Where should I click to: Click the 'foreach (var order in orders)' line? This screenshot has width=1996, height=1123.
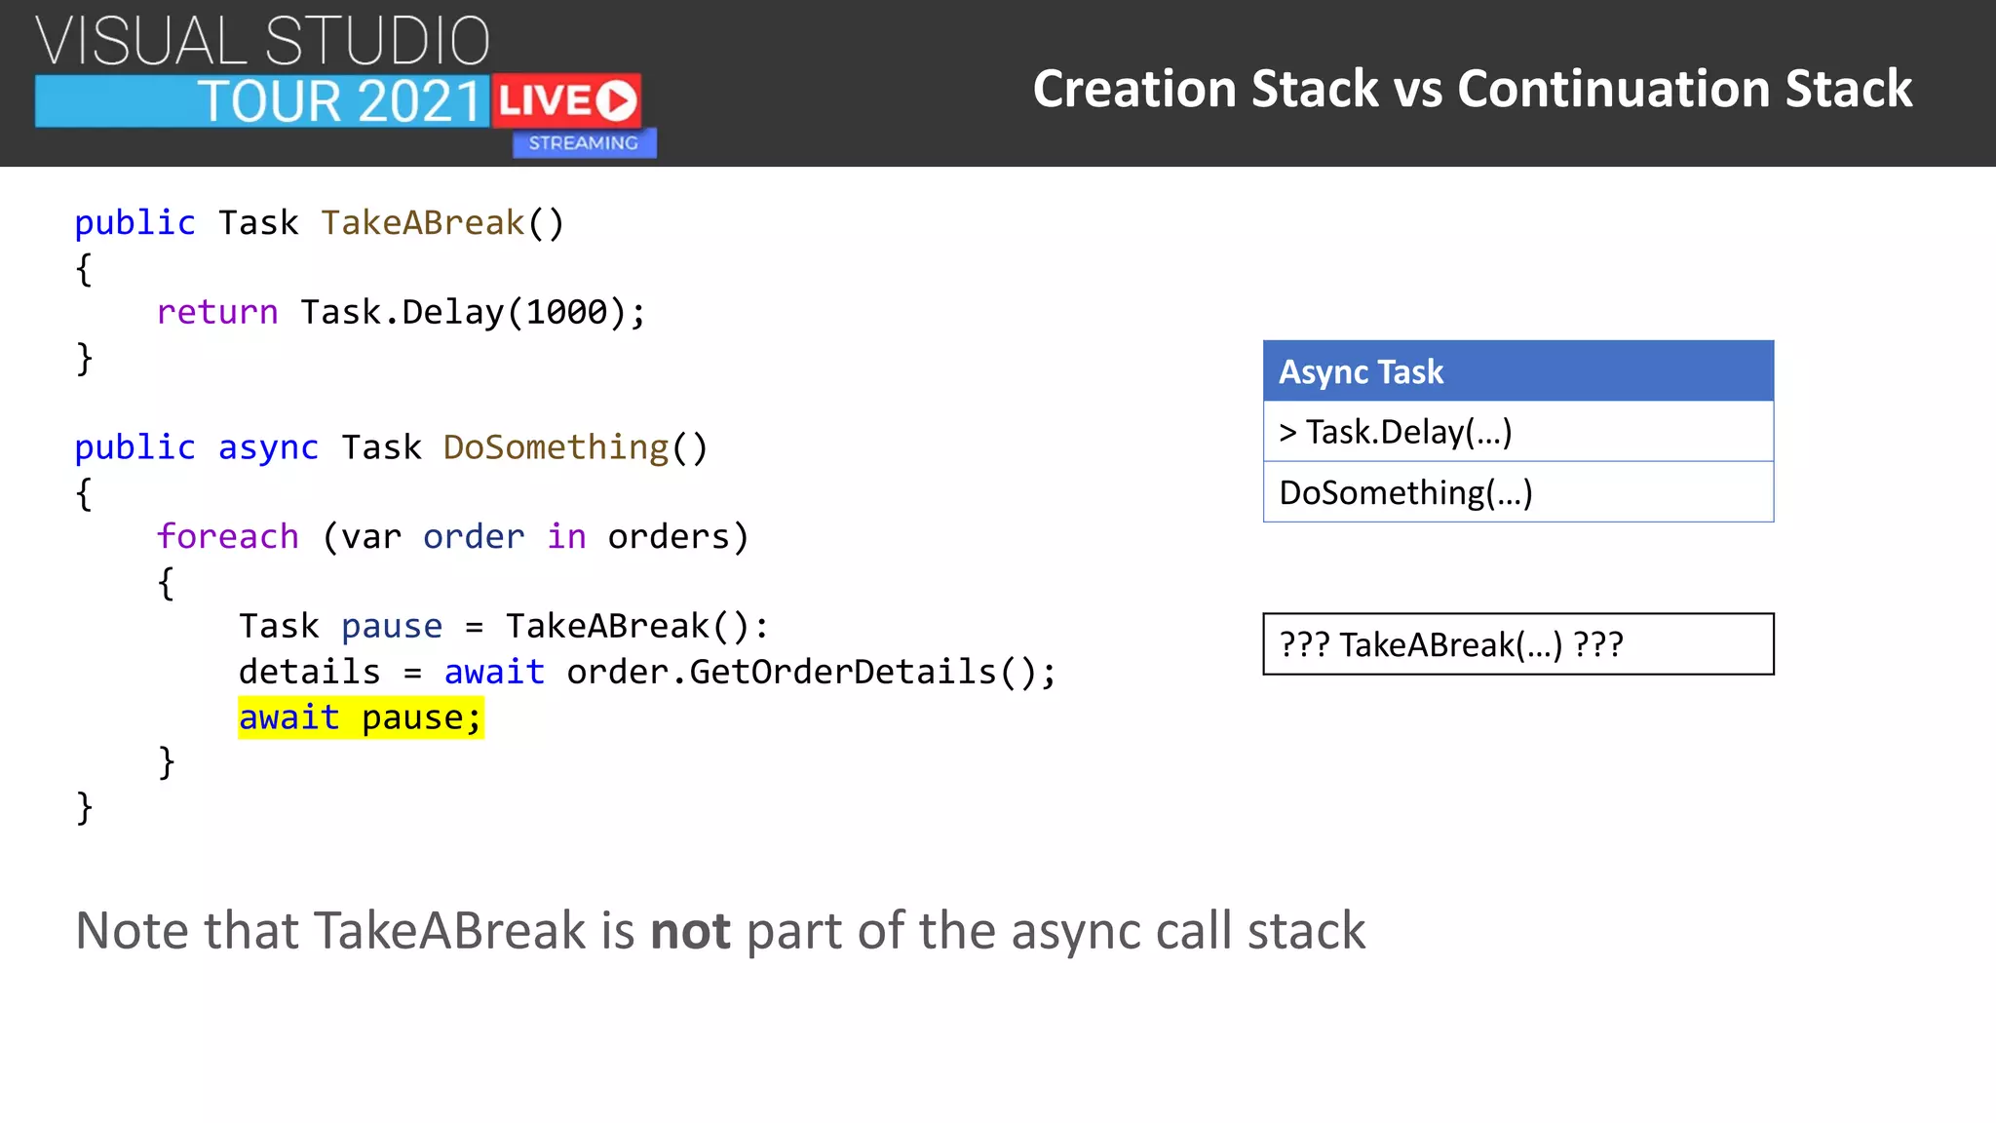pos(452,537)
